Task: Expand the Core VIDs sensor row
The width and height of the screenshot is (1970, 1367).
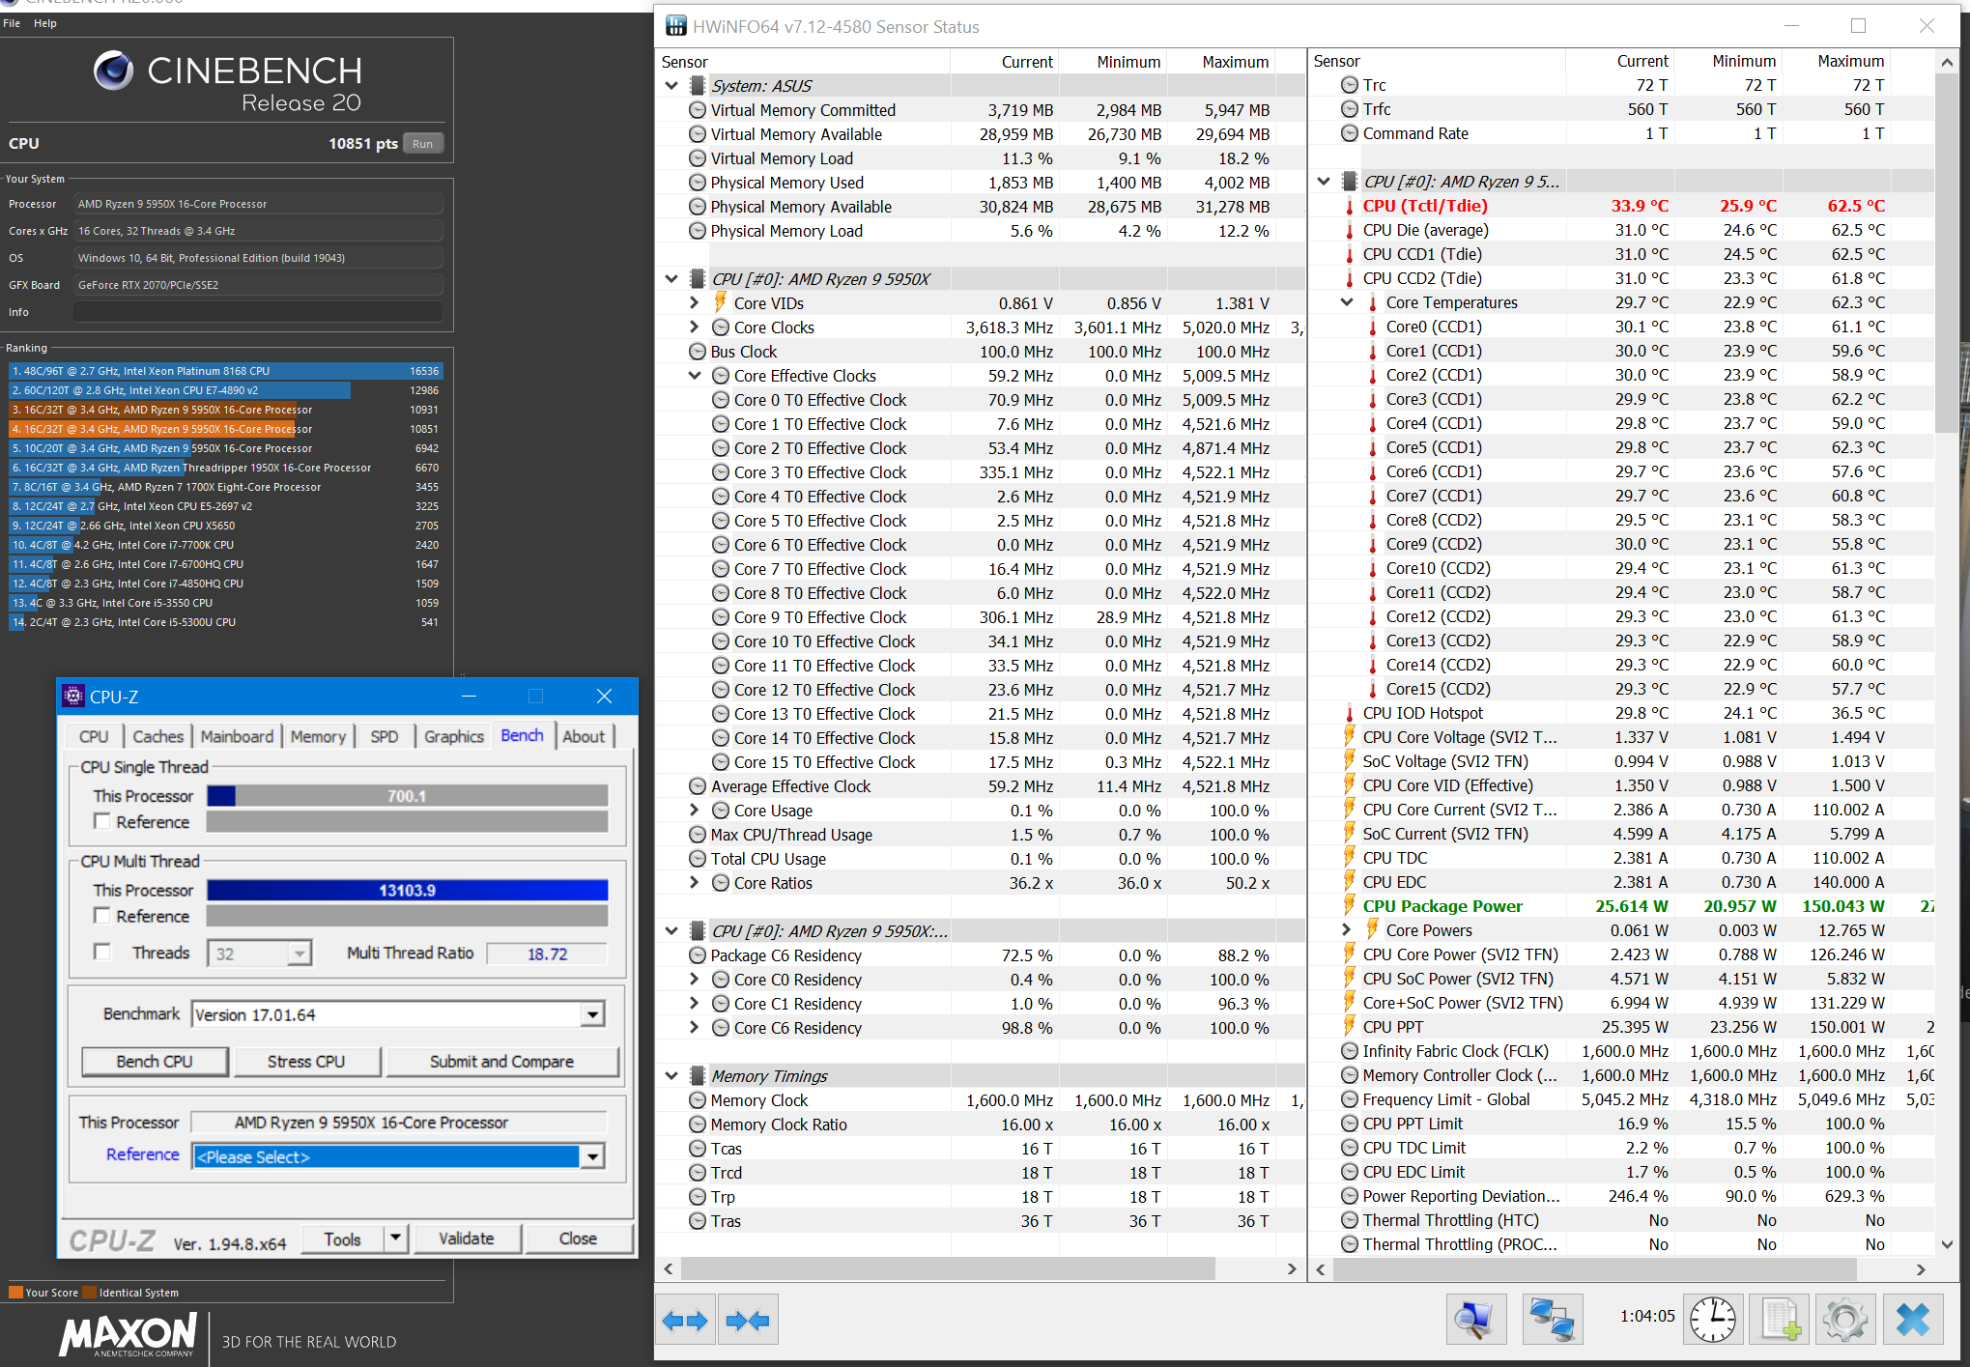Action: click(x=694, y=303)
